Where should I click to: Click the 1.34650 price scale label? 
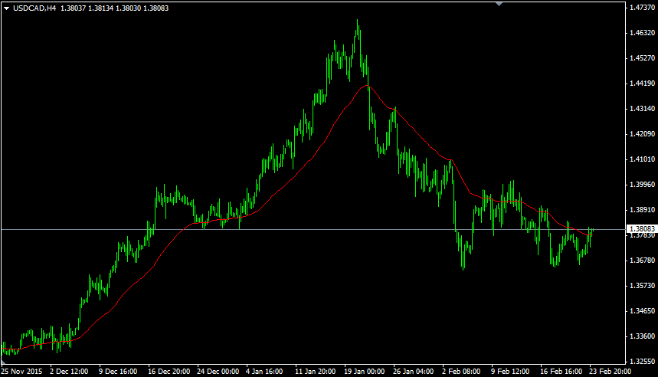click(x=643, y=311)
